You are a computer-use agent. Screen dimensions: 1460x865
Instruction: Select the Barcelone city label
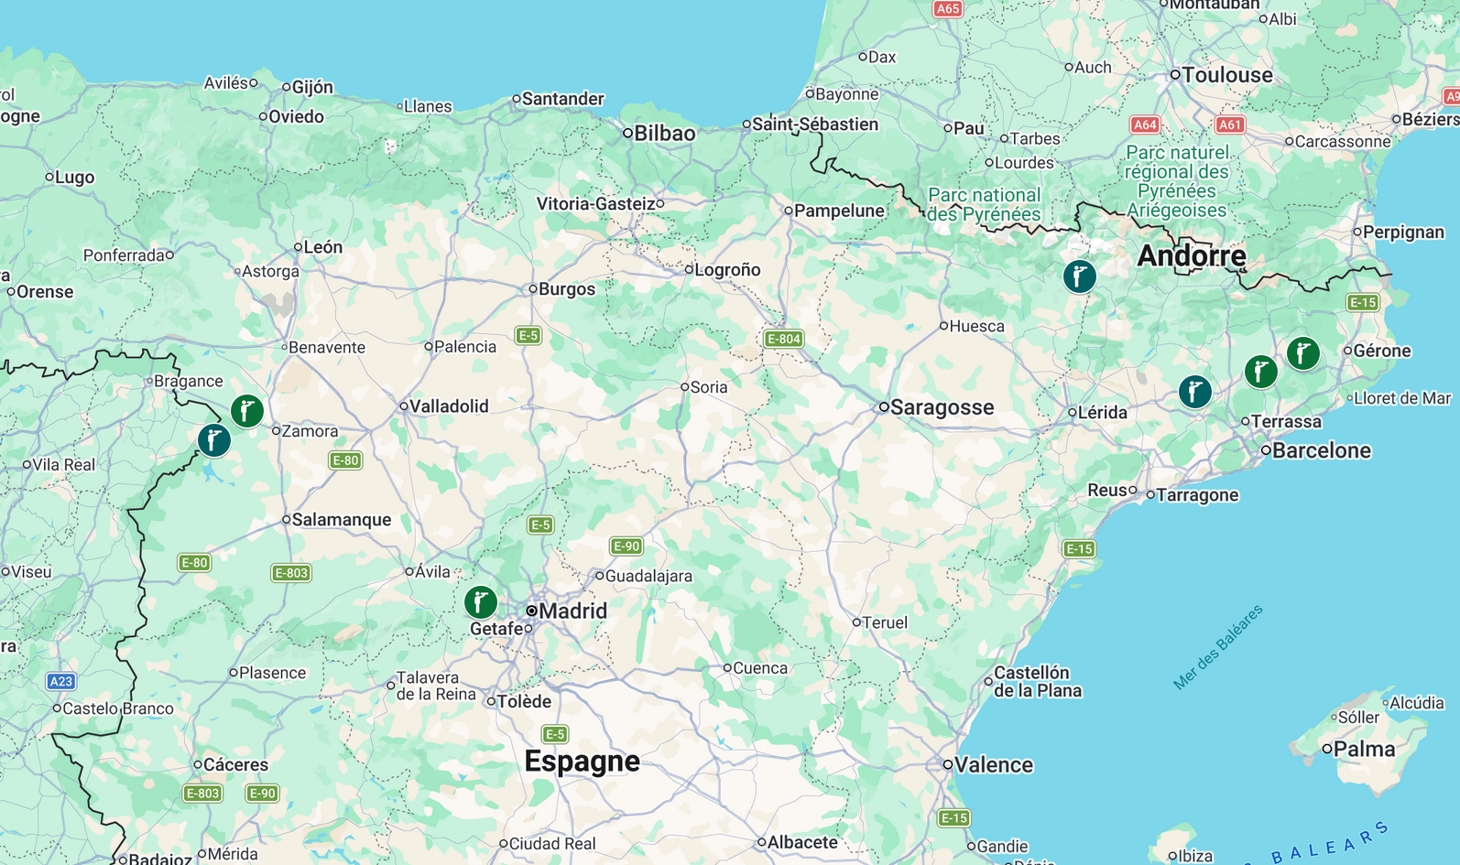[1322, 450]
